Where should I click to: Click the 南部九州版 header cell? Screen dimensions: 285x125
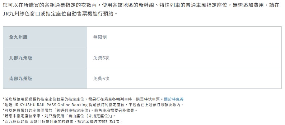click(x=45, y=78)
